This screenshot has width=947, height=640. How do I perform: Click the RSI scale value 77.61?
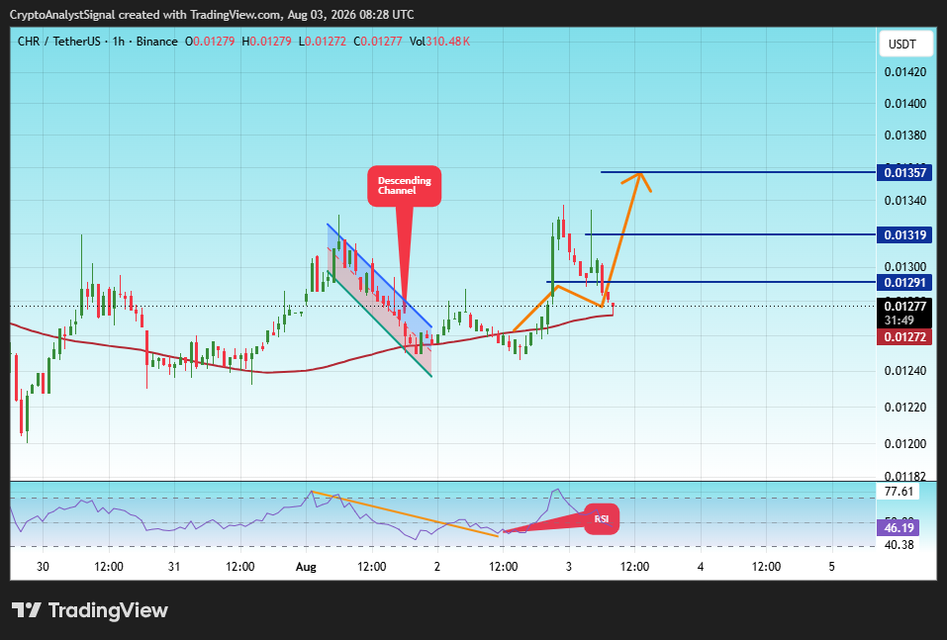pos(900,492)
